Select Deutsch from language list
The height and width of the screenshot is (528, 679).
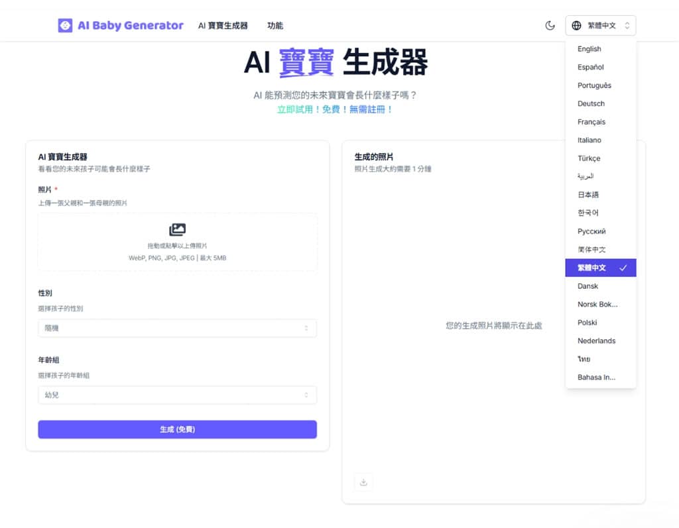(x=601, y=103)
